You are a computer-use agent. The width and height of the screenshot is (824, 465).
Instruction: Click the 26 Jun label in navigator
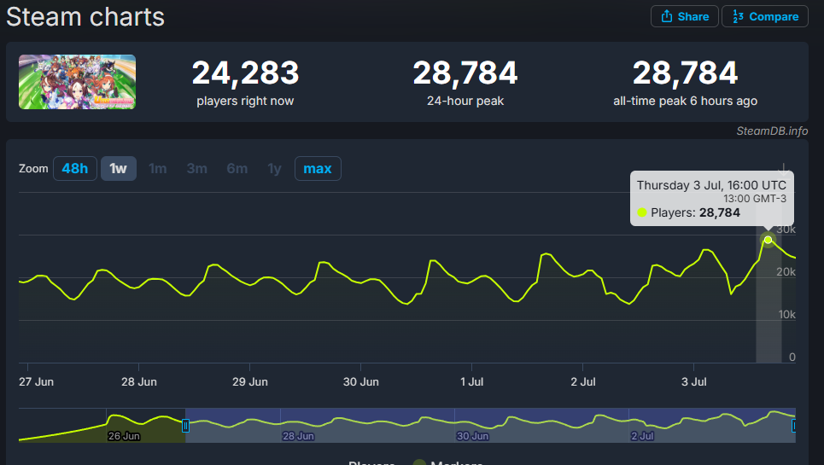pos(124,436)
